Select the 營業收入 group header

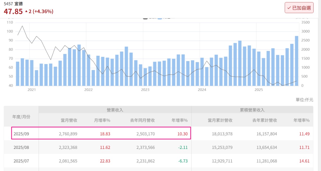tap(115, 110)
